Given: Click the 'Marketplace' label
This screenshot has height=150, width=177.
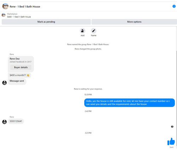Looking at the screenshot, I should (x=12, y=14).
